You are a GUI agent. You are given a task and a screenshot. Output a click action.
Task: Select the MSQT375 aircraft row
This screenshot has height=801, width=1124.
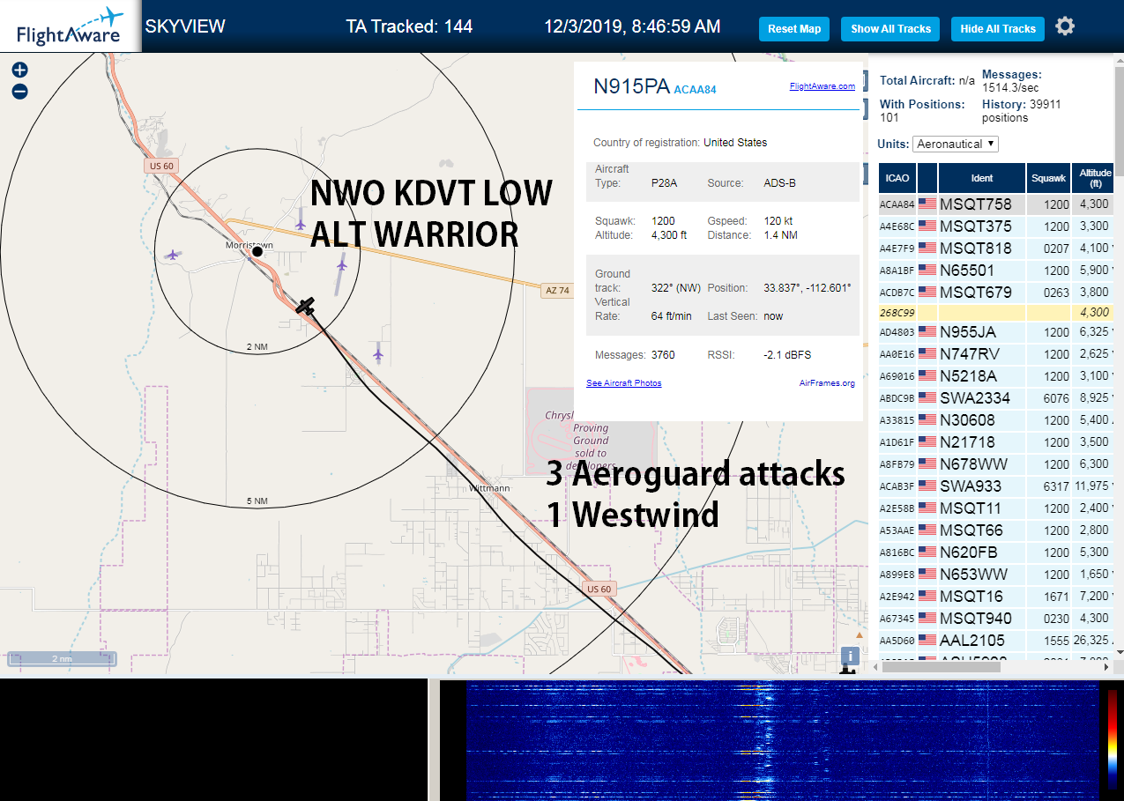click(997, 226)
